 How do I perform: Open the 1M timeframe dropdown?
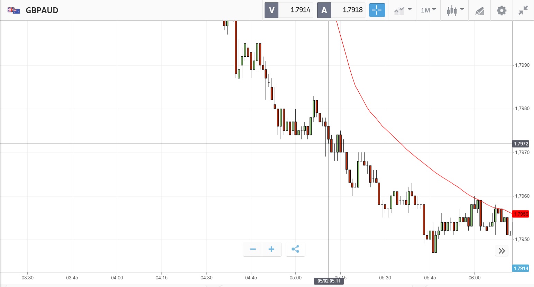tap(428, 10)
